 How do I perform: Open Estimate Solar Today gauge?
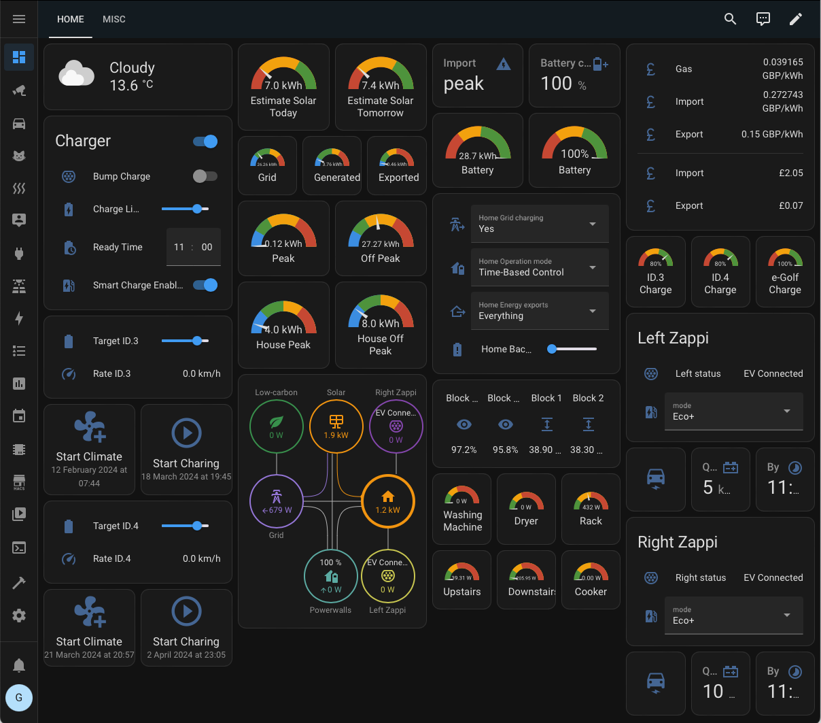pos(283,87)
